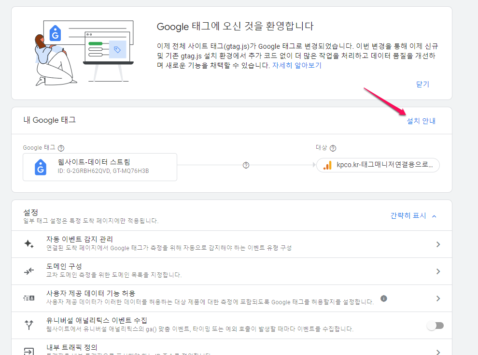Click the help icon next to Google 태그
Viewport: 478px width, 355px height.
point(61,148)
